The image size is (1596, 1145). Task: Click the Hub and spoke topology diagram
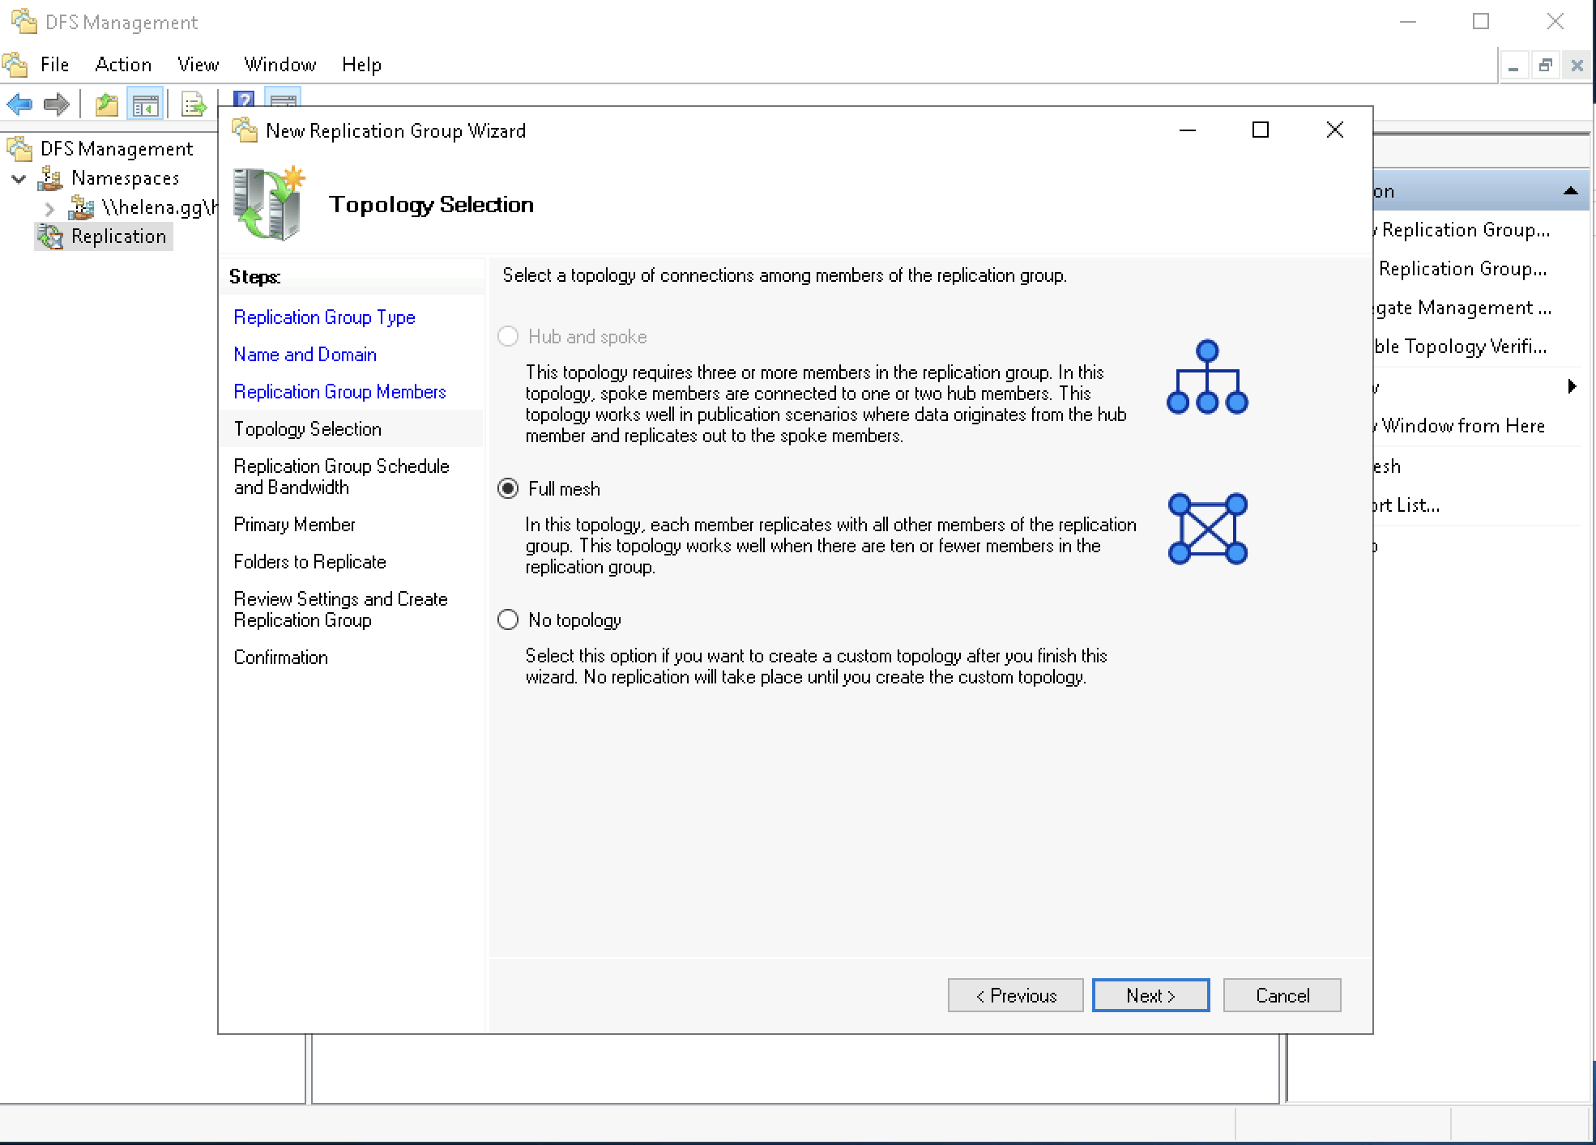coord(1207,377)
